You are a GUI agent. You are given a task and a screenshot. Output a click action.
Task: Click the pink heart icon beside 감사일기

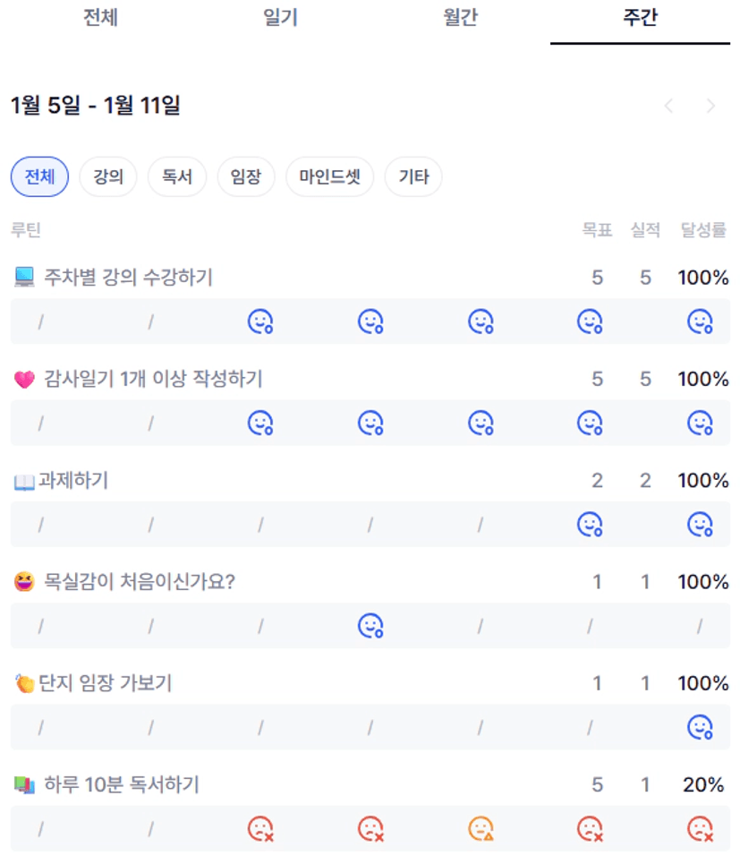pyautogui.click(x=24, y=380)
